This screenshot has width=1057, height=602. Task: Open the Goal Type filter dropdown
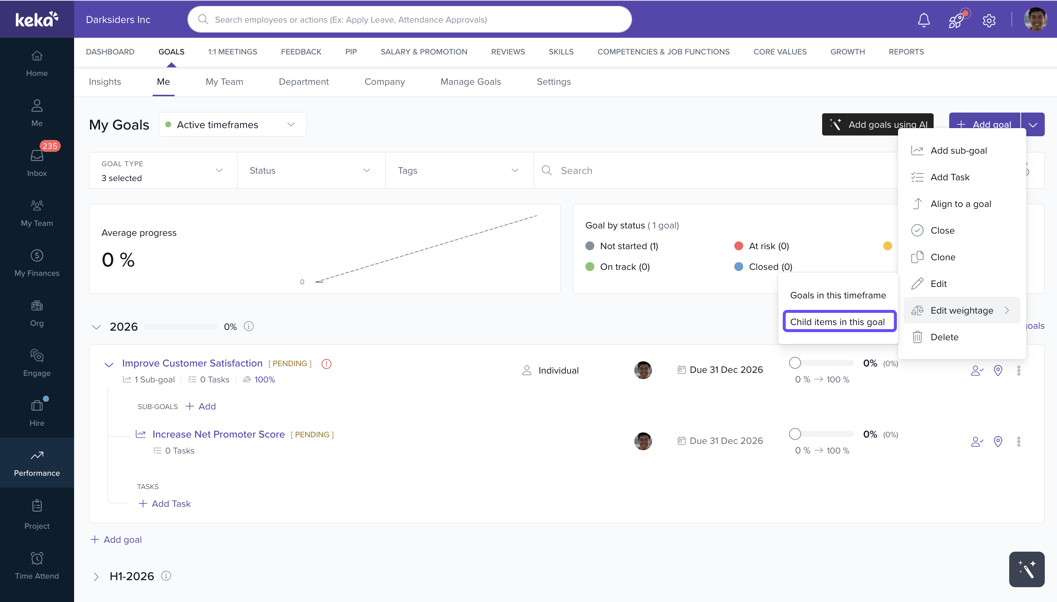(163, 170)
